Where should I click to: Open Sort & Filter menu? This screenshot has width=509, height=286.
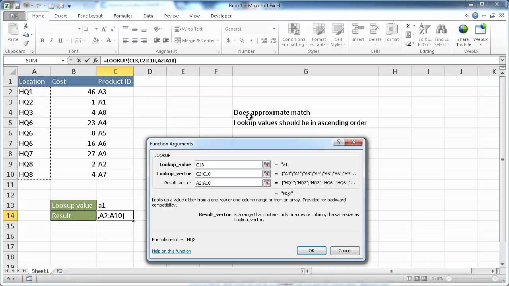point(425,35)
